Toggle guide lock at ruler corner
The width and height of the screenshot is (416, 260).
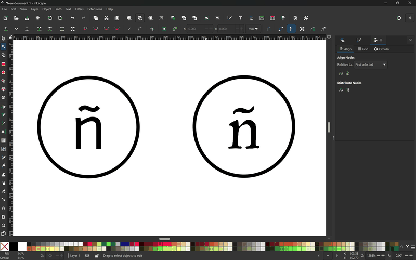coord(10,37)
